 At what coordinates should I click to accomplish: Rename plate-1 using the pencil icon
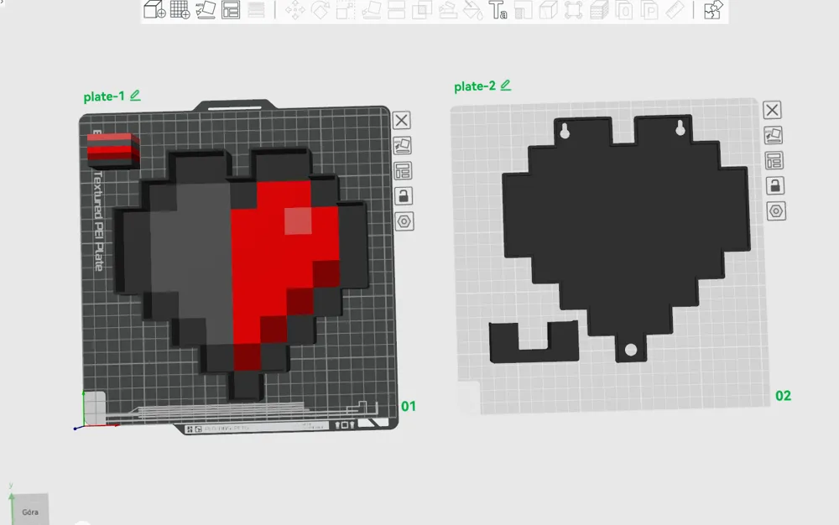coord(135,95)
